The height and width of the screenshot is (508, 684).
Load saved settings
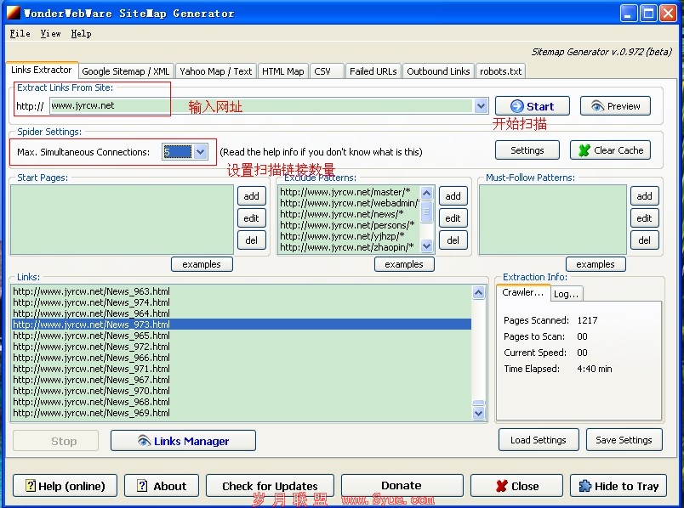539,440
